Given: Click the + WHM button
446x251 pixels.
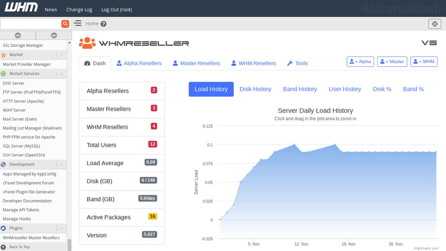Looking at the screenshot, I should click(424, 62).
